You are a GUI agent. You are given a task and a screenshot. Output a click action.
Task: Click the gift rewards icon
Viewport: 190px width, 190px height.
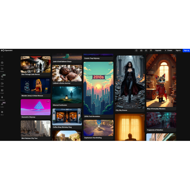click(x=151, y=50)
